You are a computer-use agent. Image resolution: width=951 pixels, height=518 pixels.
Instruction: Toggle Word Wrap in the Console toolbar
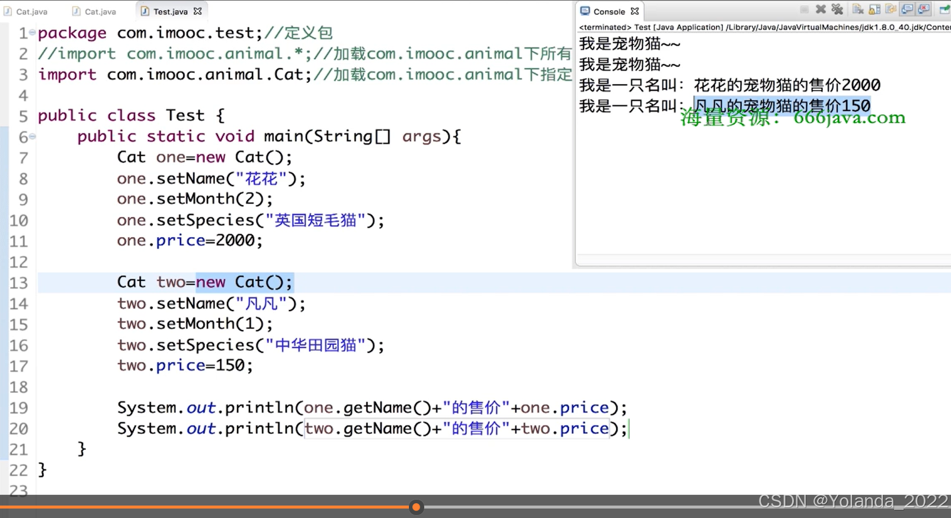891,9
